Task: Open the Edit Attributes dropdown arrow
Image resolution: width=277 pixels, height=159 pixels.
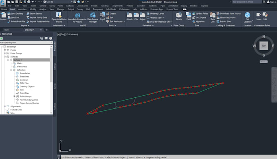Action: click(124, 21)
